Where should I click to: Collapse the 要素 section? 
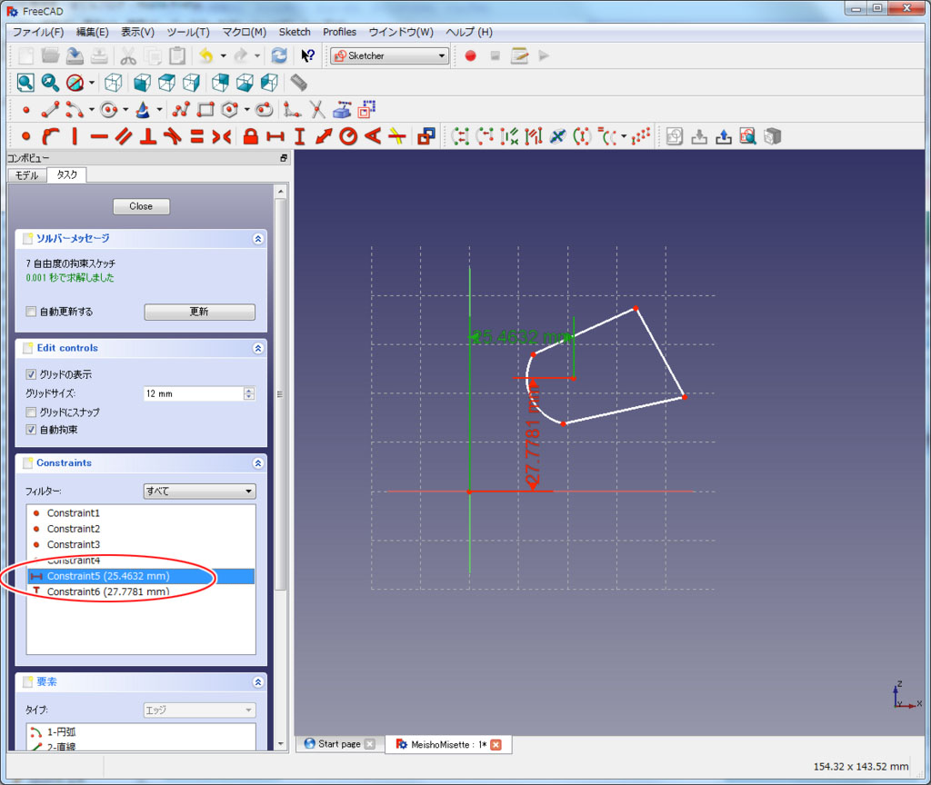(257, 682)
